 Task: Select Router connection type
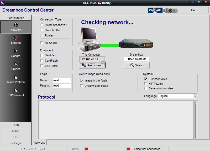42,35
